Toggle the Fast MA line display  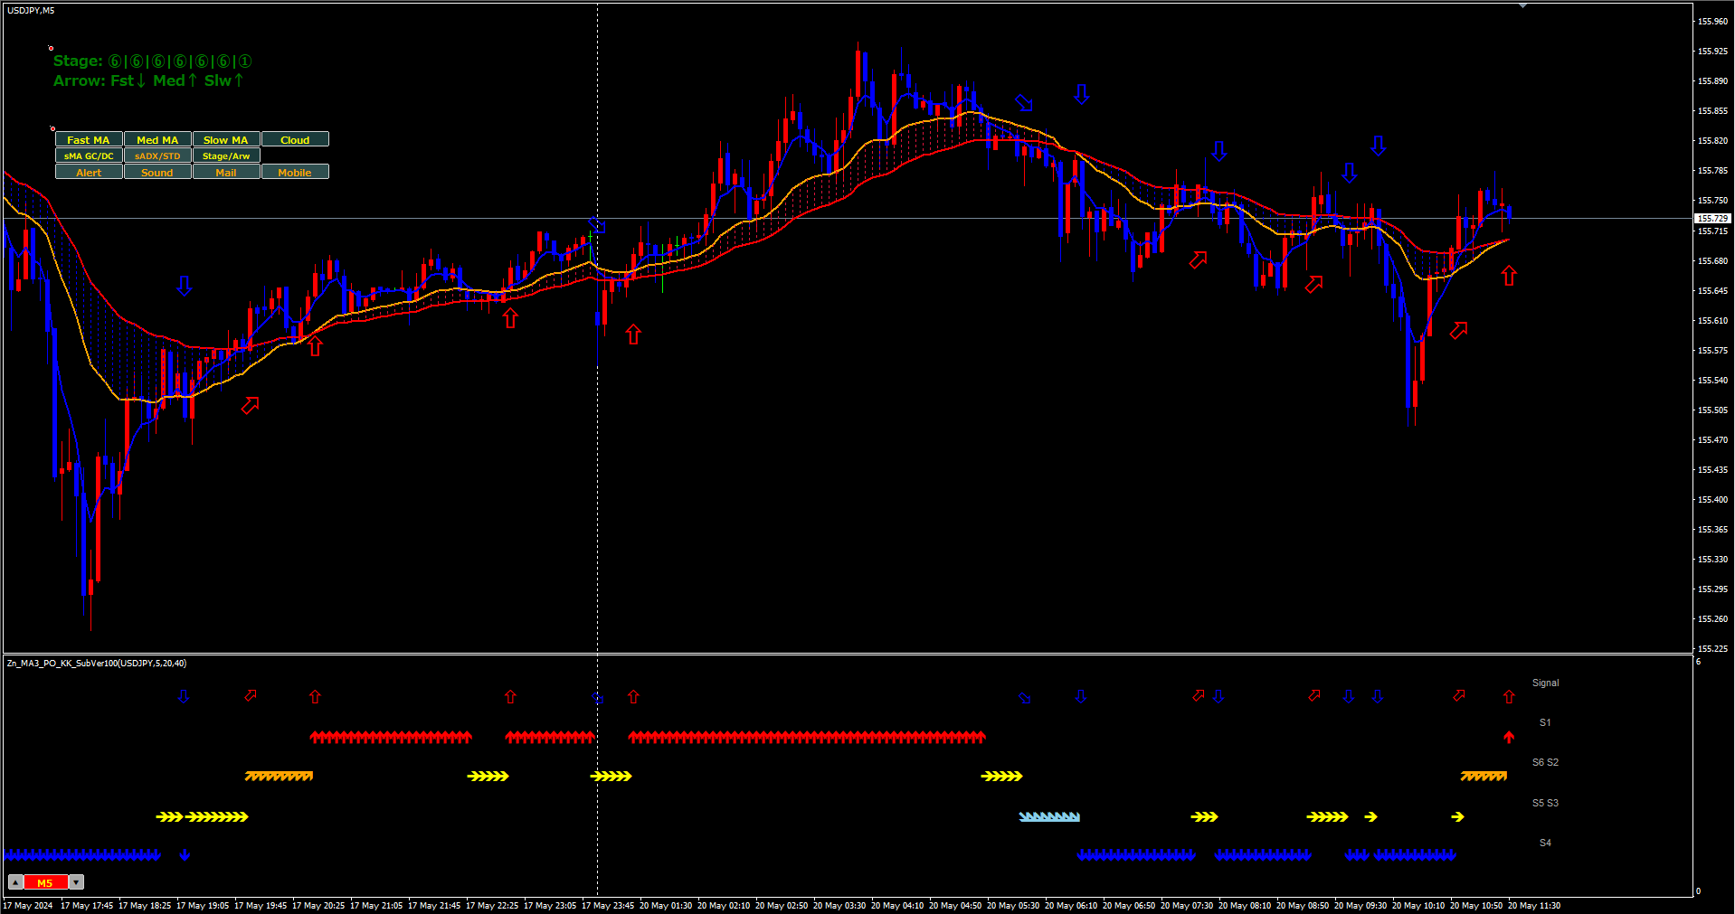89,139
